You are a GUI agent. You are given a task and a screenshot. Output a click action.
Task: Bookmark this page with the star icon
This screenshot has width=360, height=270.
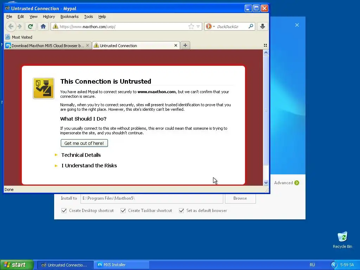click(x=191, y=26)
